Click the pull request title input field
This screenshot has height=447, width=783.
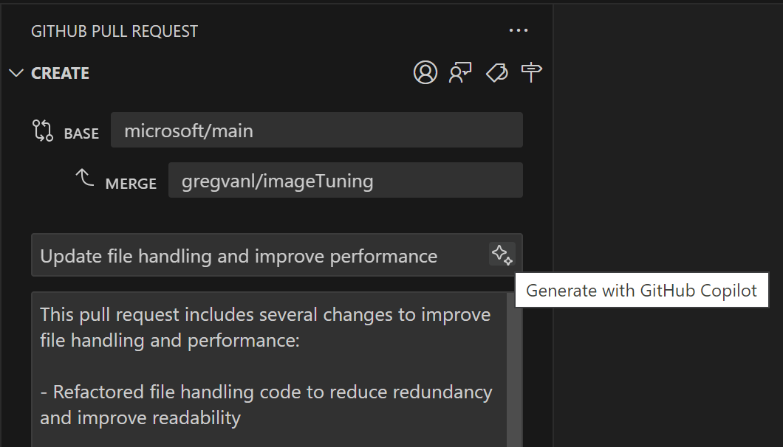point(259,254)
